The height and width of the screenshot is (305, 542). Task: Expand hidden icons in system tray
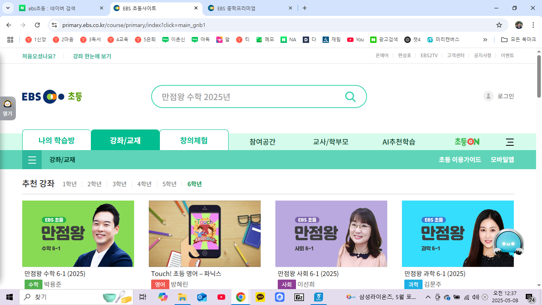pos(428,297)
